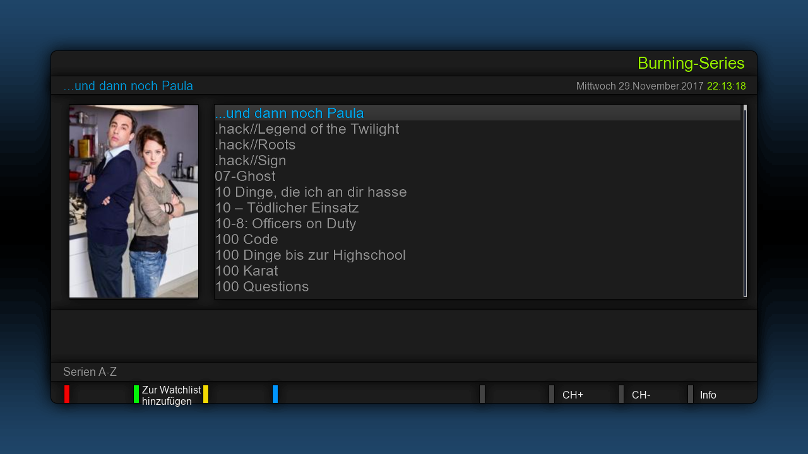Select '.hack//Legend of the Twilight'
The width and height of the screenshot is (808, 454).
tap(307, 129)
